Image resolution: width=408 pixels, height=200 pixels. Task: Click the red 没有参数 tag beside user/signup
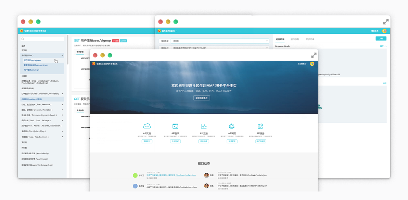click(x=116, y=41)
